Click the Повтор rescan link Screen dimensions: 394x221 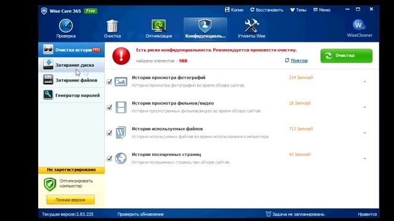tap(299, 60)
